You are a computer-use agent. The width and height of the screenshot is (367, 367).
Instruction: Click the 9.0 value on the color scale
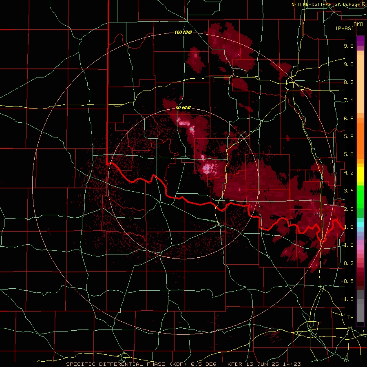tap(349, 64)
